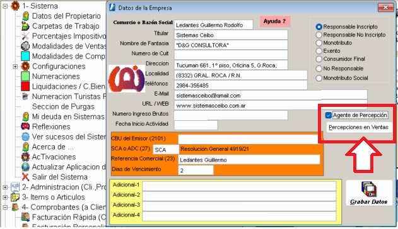Click cyan square icon of Modalidades de Compras
The height and width of the screenshot is (229, 398).
[x=25, y=56]
